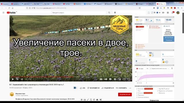Open the user account avatar menu

[x=178, y=13]
